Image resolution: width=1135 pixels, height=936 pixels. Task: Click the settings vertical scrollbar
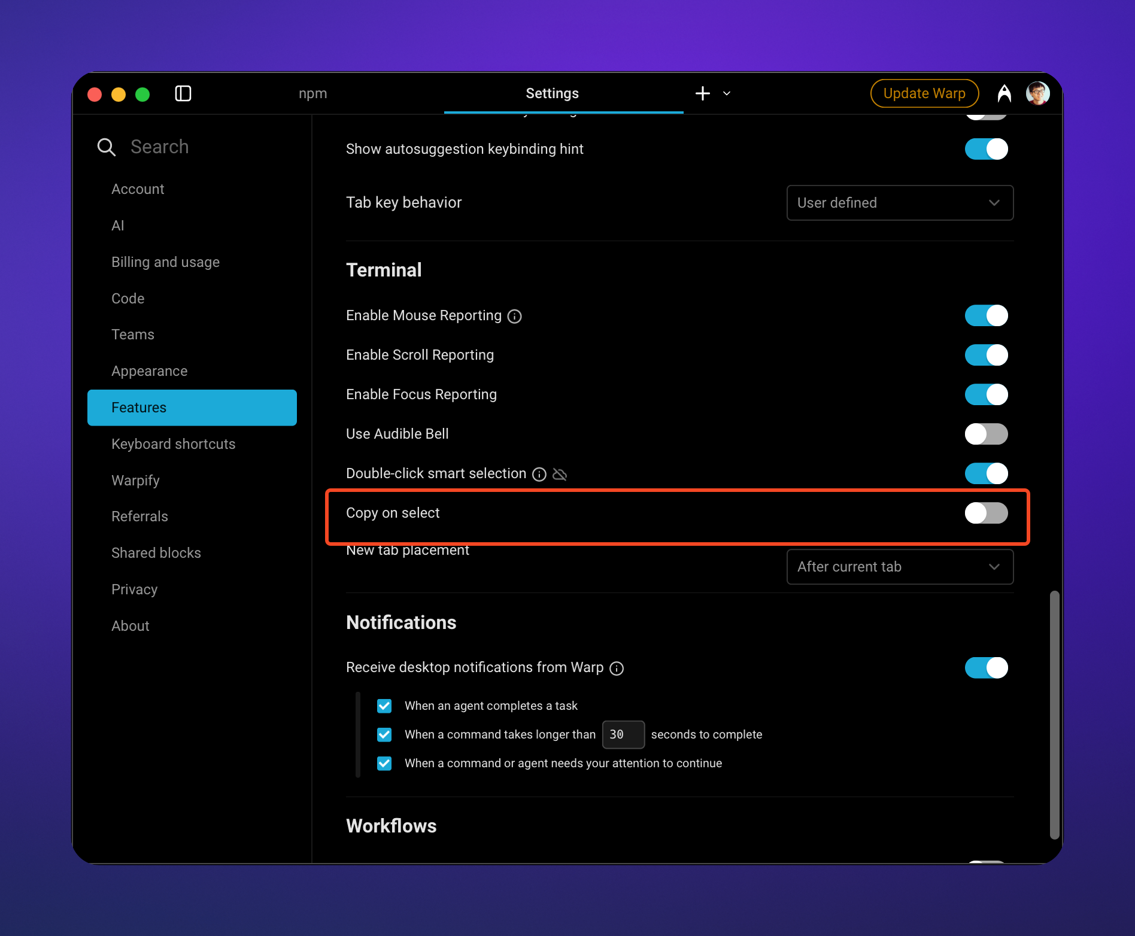1055,715
